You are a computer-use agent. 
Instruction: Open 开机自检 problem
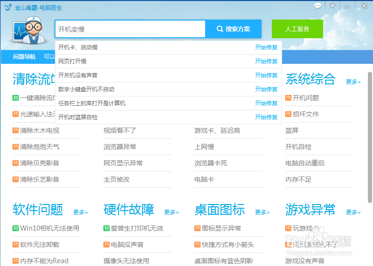coord(298,147)
